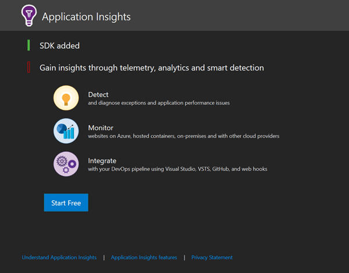This screenshot has width=349, height=273.
Task: Click the DevOps pipeline description text
Action: coord(177,169)
